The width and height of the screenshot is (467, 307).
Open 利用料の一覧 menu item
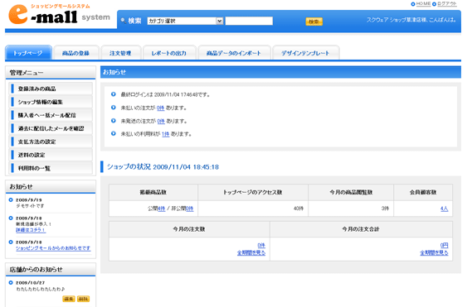[51, 168]
